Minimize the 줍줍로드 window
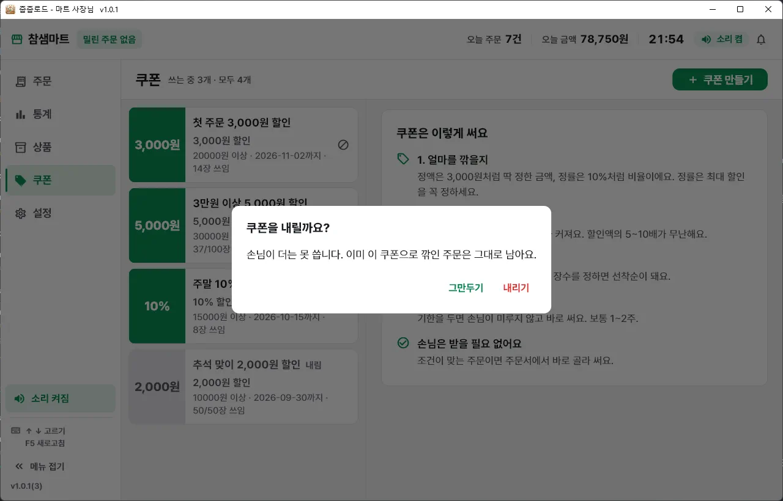 point(712,9)
